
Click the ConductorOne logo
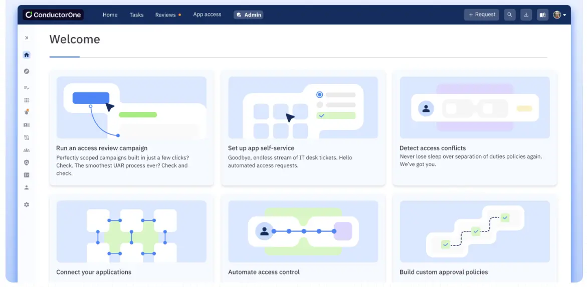point(53,15)
